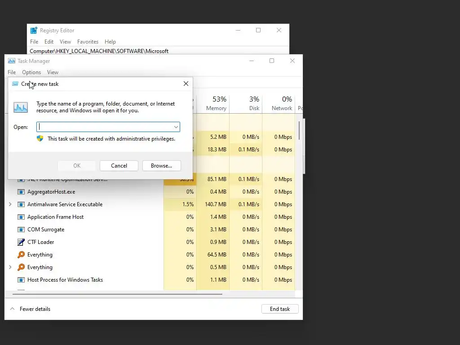
Task: Collapse view with Fewer details chevron
Action: click(12, 309)
